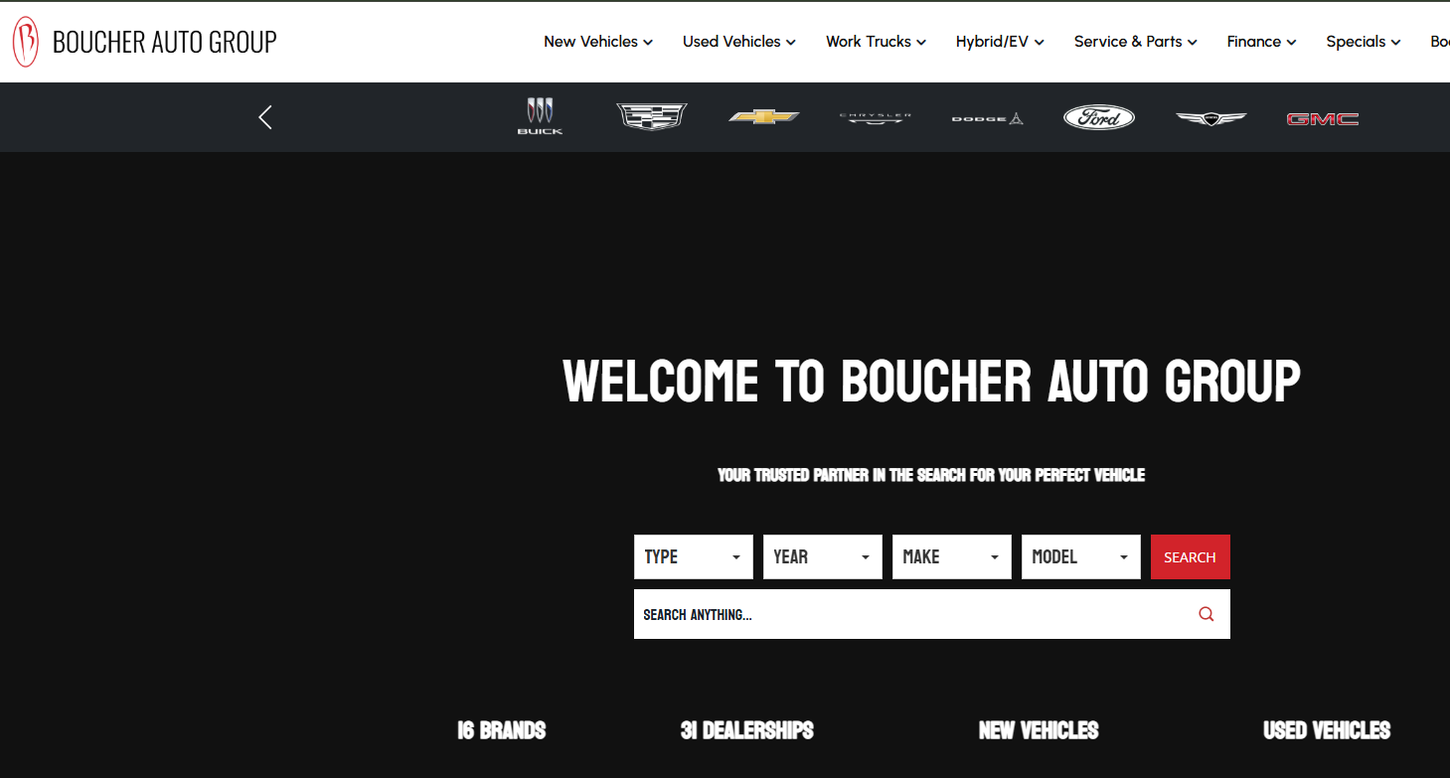Focus the Search Anything input field
Screen dimensions: 1450x778
pyautogui.click(x=932, y=614)
